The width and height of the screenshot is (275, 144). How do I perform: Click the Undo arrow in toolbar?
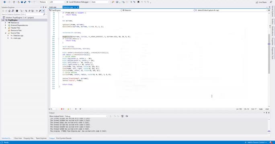[29, 2]
